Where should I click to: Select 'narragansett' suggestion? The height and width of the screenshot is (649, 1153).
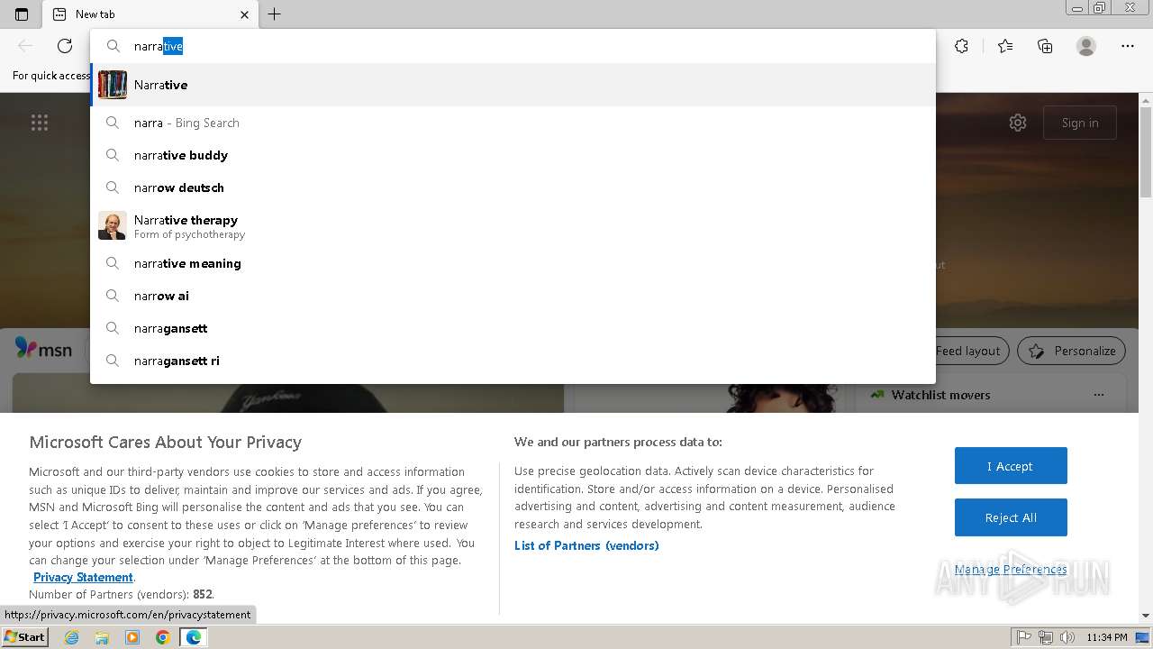coord(513,328)
